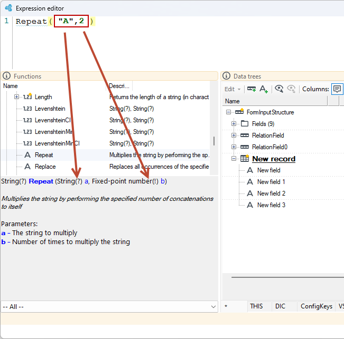Select the Levenshtein function
344x339 pixels.
click(50, 109)
